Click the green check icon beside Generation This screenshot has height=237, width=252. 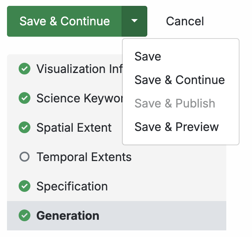coord(24,216)
